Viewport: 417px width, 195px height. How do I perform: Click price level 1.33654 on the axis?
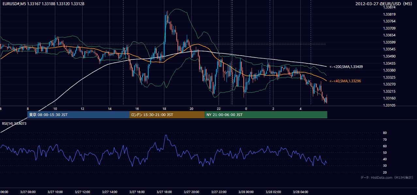pos(389,35)
